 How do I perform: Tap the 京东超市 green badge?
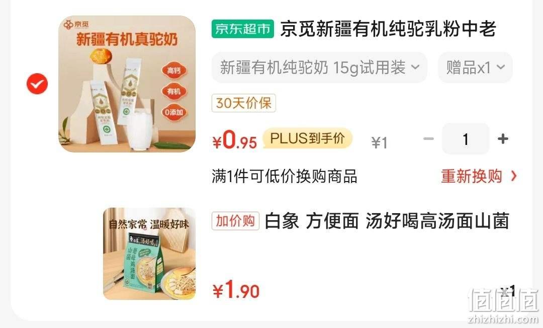tap(243, 29)
